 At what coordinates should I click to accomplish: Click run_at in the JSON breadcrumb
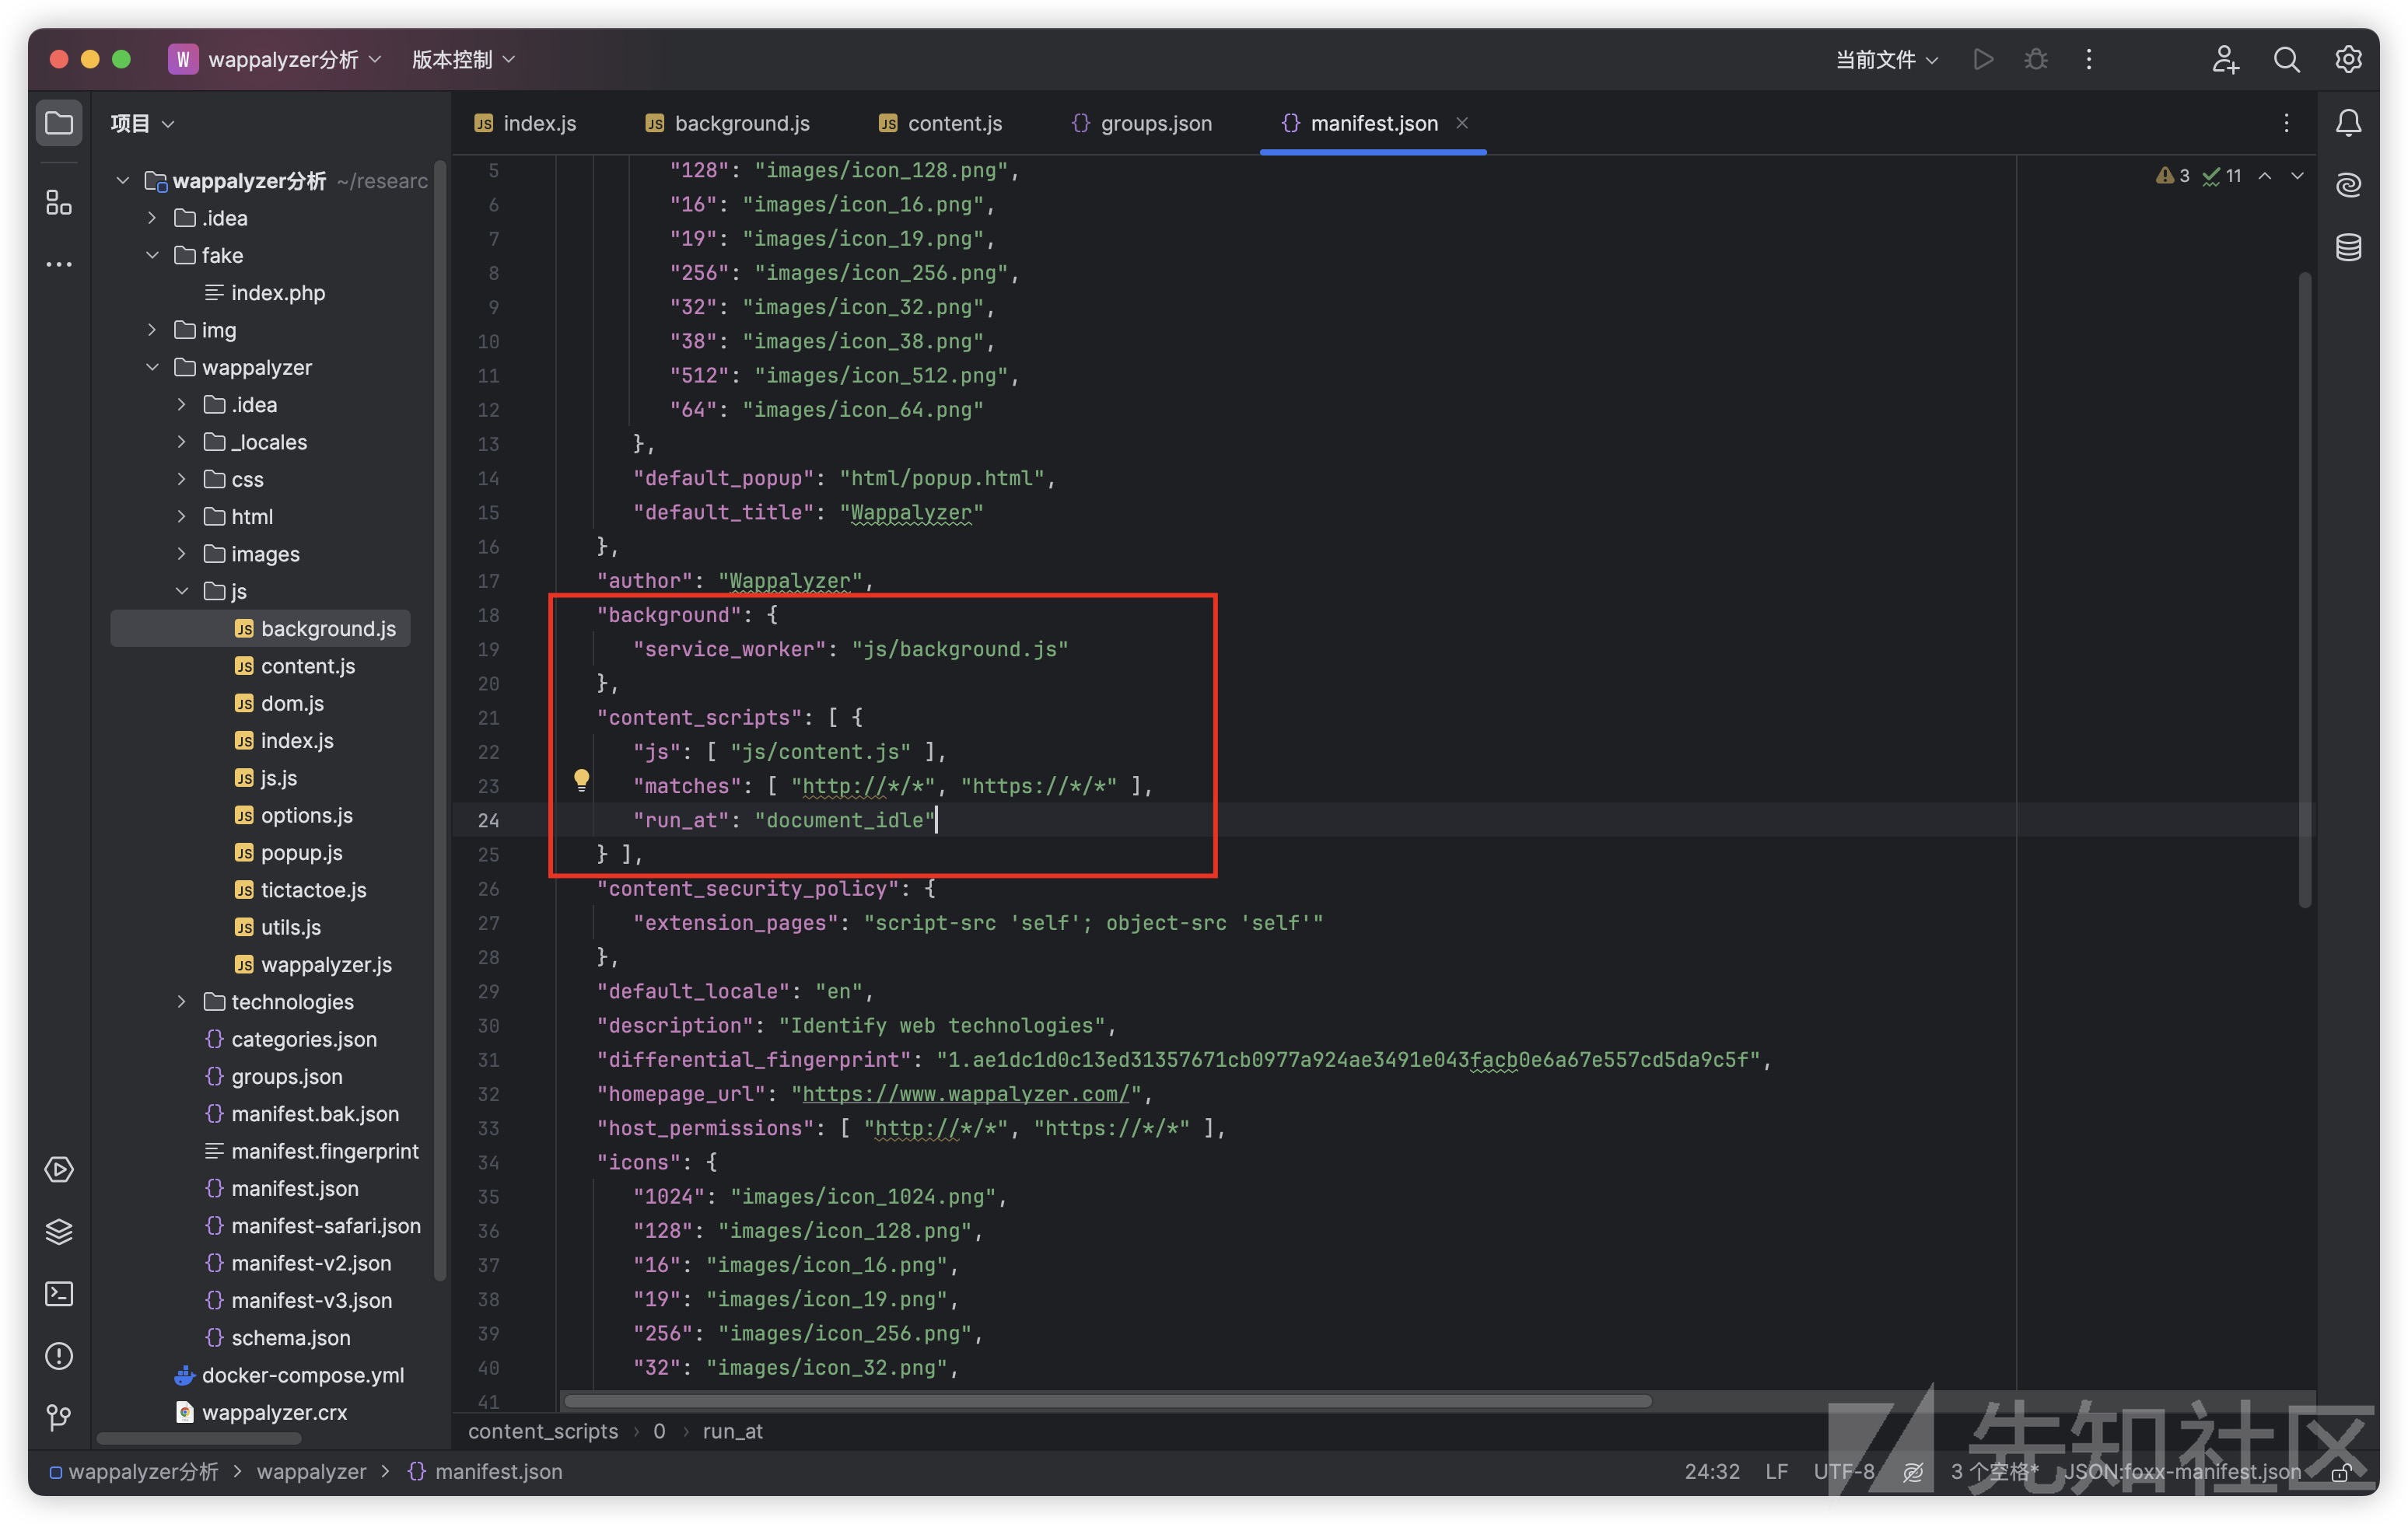pyautogui.click(x=732, y=1431)
